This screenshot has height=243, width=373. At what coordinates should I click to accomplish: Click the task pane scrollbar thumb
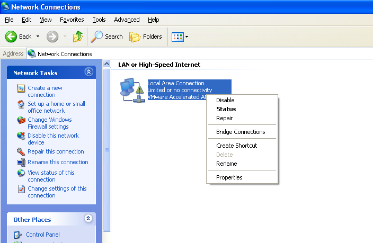(107, 150)
